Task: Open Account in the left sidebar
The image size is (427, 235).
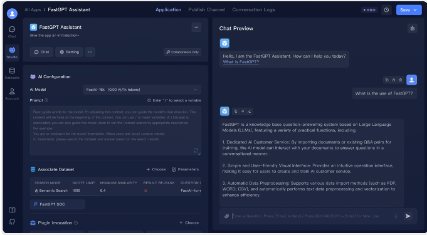Action: click(x=12, y=94)
